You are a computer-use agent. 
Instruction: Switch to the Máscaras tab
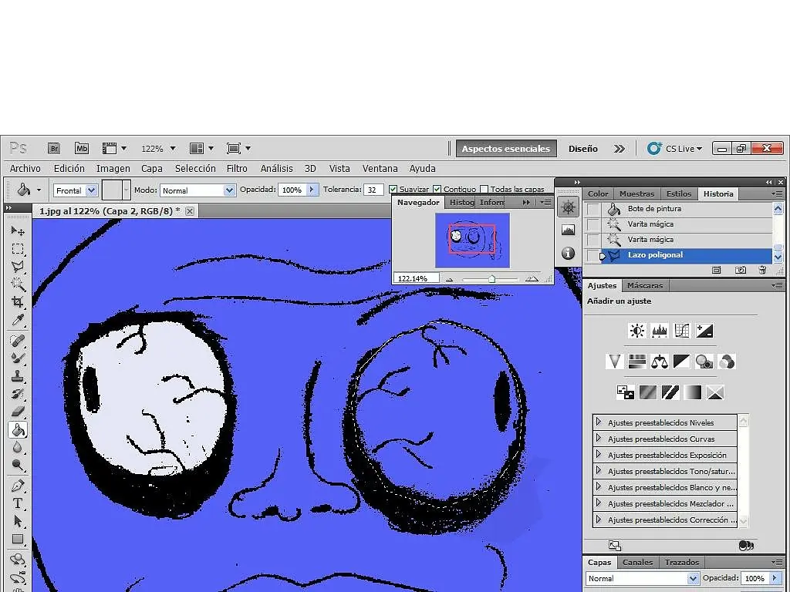[x=645, y=285]
